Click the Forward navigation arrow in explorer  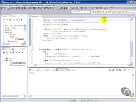click(7, 20)
